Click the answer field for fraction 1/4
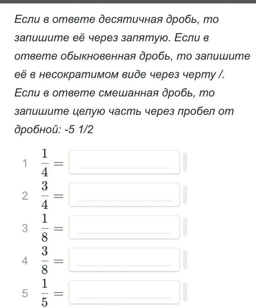The height and width of the screenshot is (308, 256). (x=124, y=162)
